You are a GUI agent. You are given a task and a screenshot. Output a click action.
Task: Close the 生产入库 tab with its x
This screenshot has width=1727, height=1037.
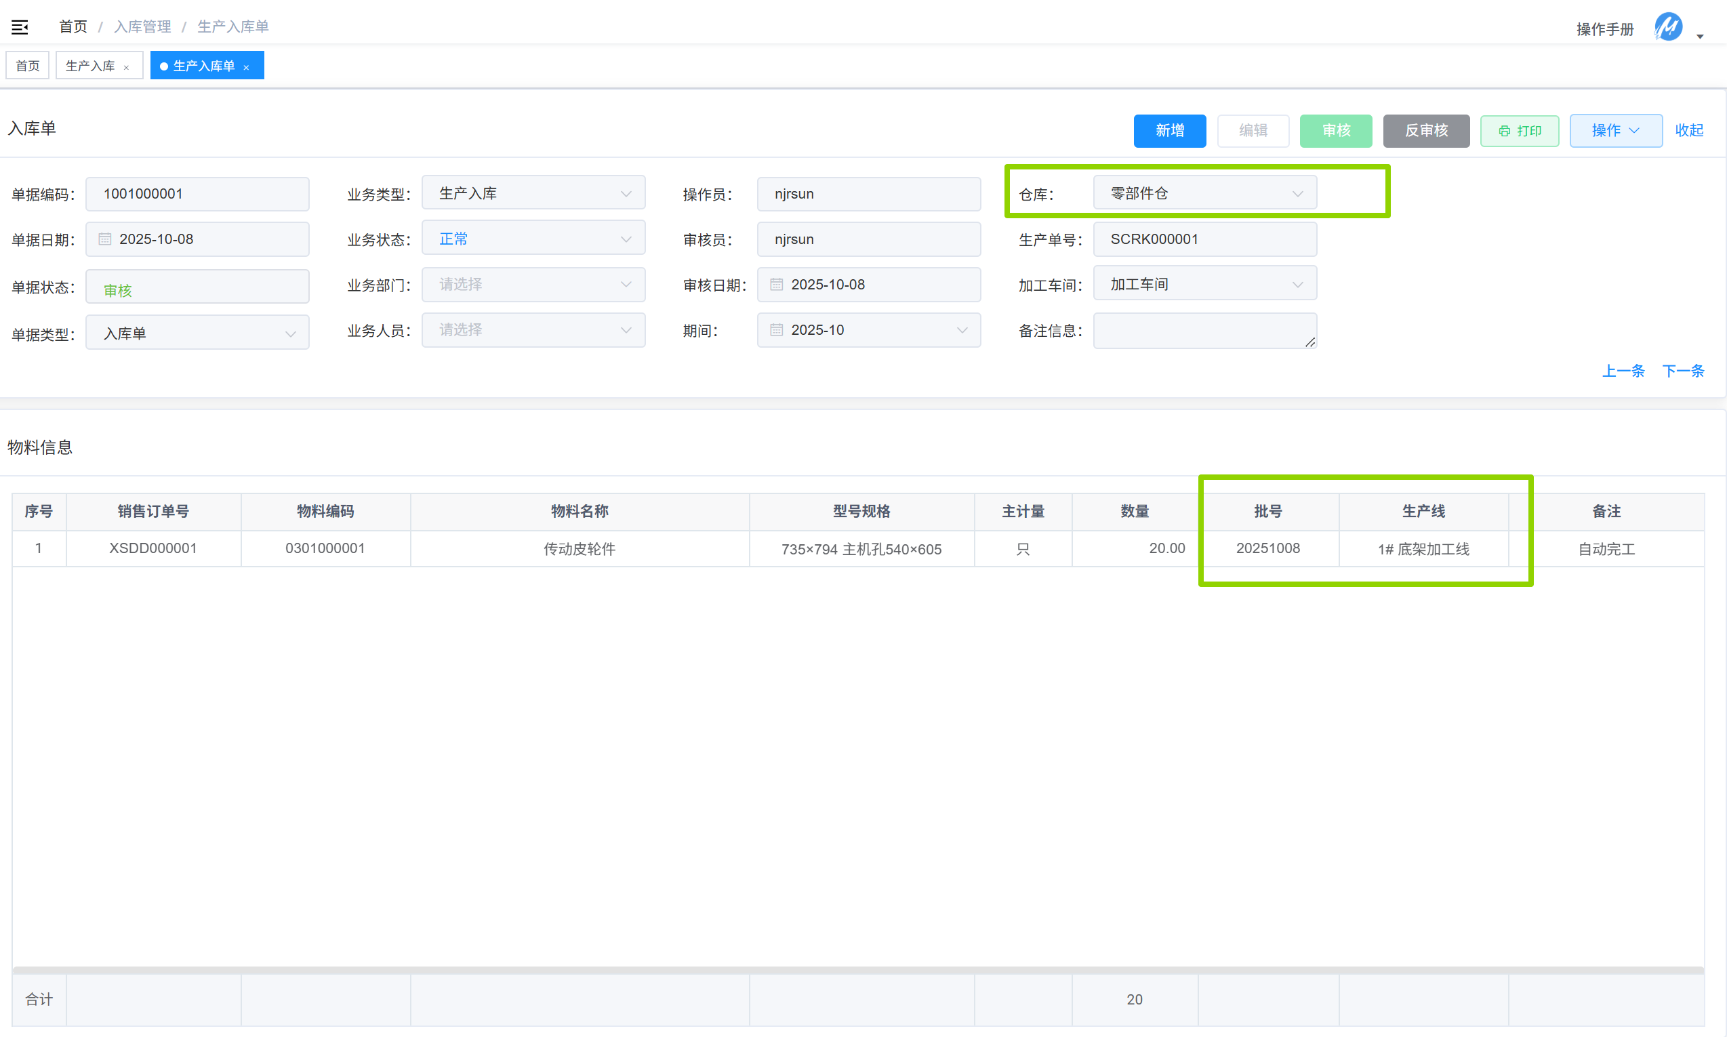127,67
